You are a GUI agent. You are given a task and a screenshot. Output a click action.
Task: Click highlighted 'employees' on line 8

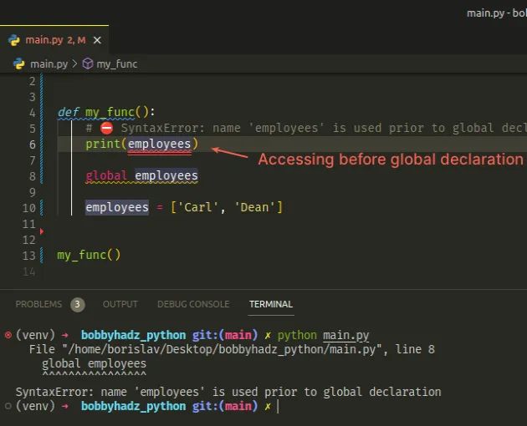(166, 176)
